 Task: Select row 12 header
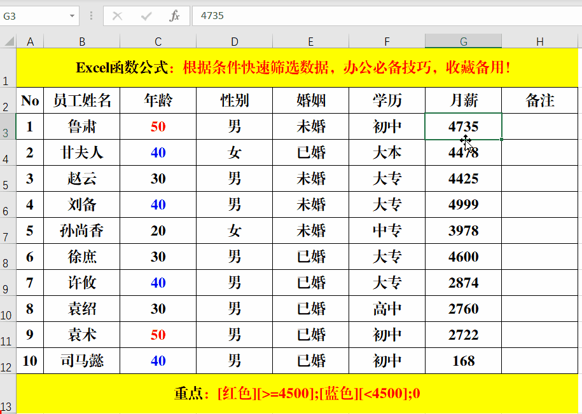tap(8, 361)
